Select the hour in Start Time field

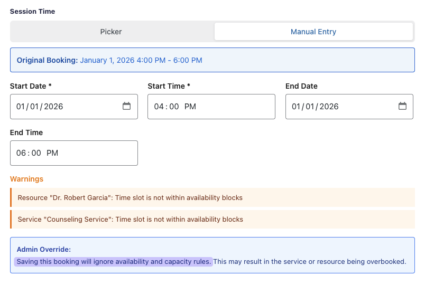pos(159,107)
